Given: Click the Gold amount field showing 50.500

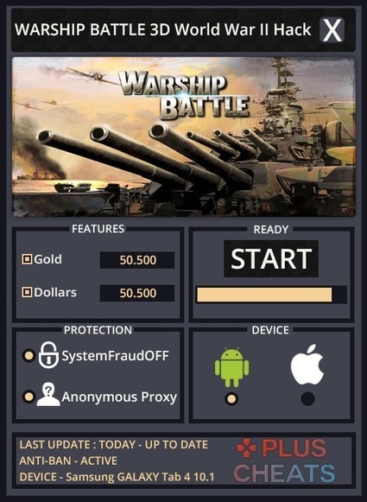Looking at the screenshot, I should 137,260.
